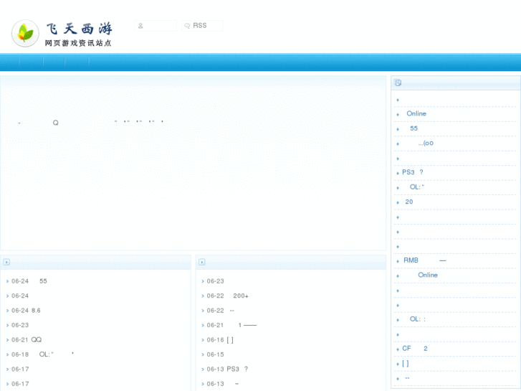Click play icon above the 06-24 55 list
This screenshot has height=391, width=521.
click(x=6, y=262)
